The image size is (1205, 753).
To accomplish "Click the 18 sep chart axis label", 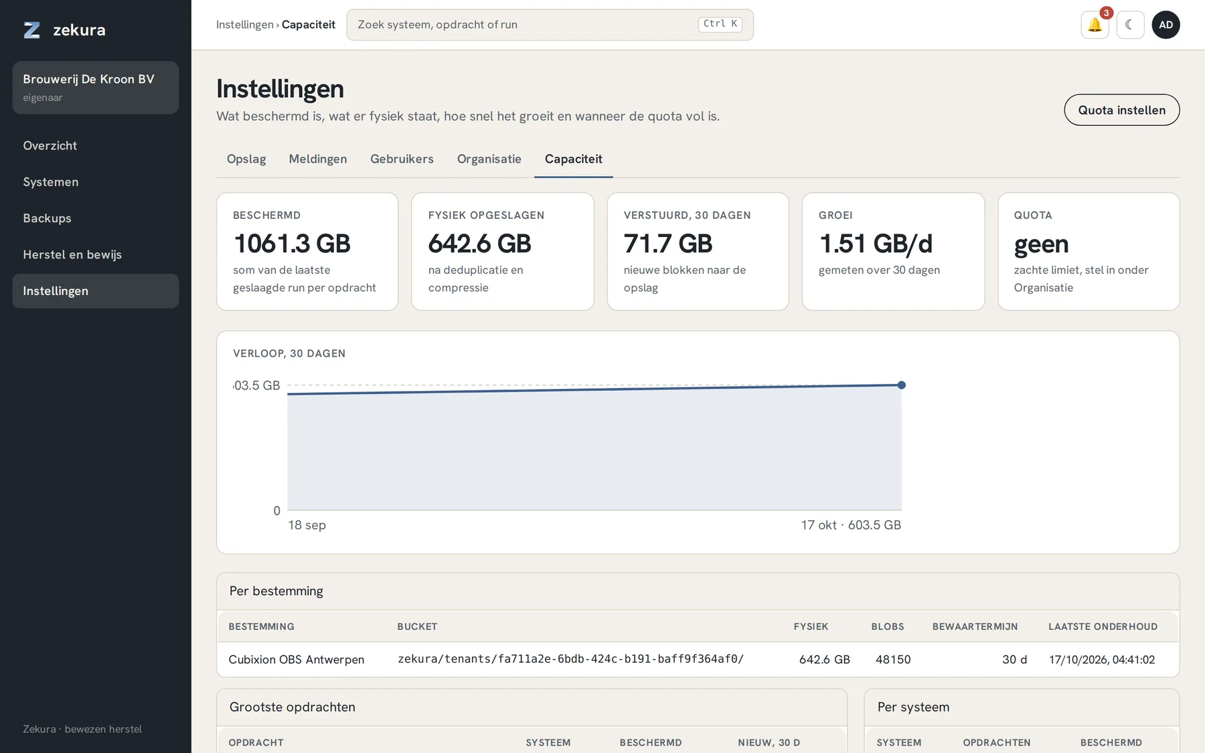I will pyautogui.click(x=307, y=525).
